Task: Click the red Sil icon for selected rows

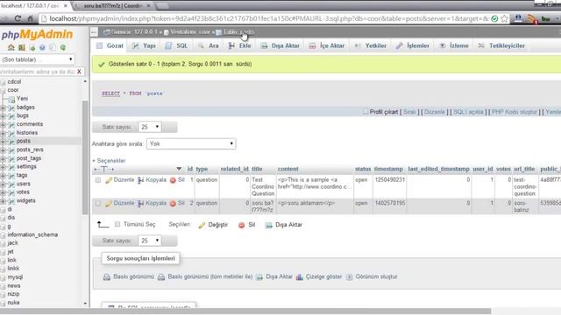Action: (242, 225)
